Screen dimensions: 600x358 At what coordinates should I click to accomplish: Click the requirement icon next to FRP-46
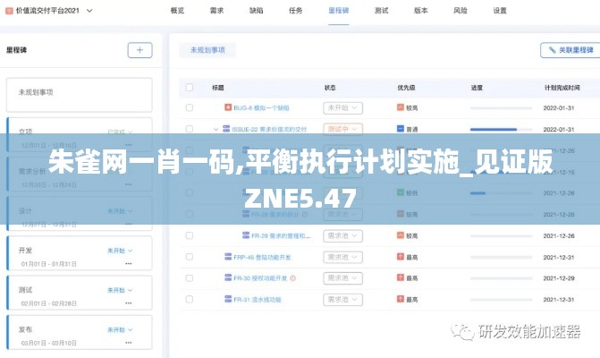[x=228, y=257]
